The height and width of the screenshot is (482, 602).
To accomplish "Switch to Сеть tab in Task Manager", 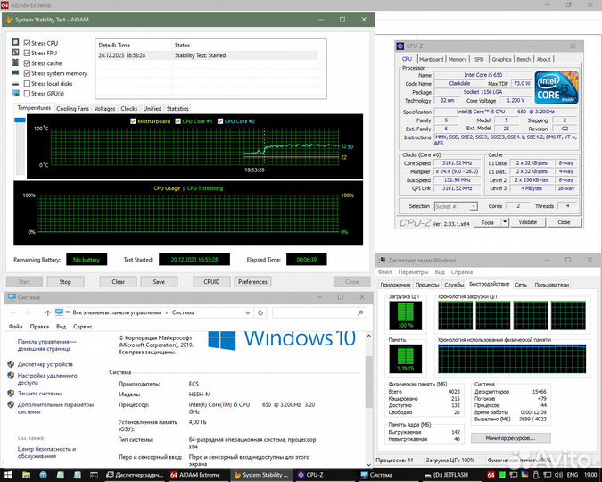I will point(521,285).
